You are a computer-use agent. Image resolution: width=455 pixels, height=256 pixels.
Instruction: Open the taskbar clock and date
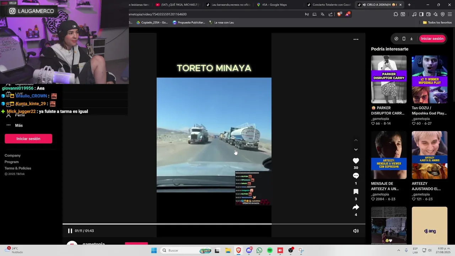[444, 250]
